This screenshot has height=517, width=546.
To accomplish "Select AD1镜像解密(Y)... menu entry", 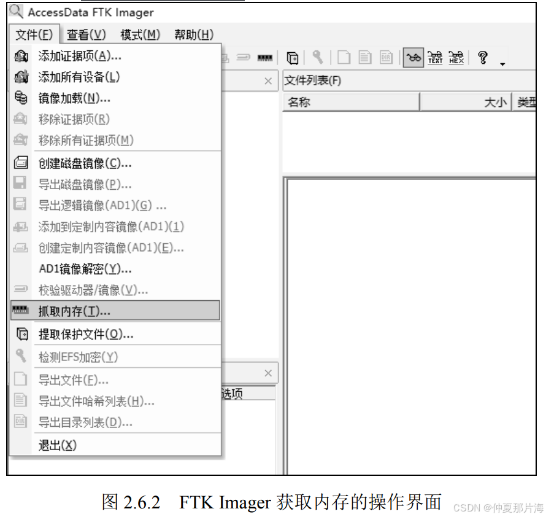I will (x=115, y=269).
